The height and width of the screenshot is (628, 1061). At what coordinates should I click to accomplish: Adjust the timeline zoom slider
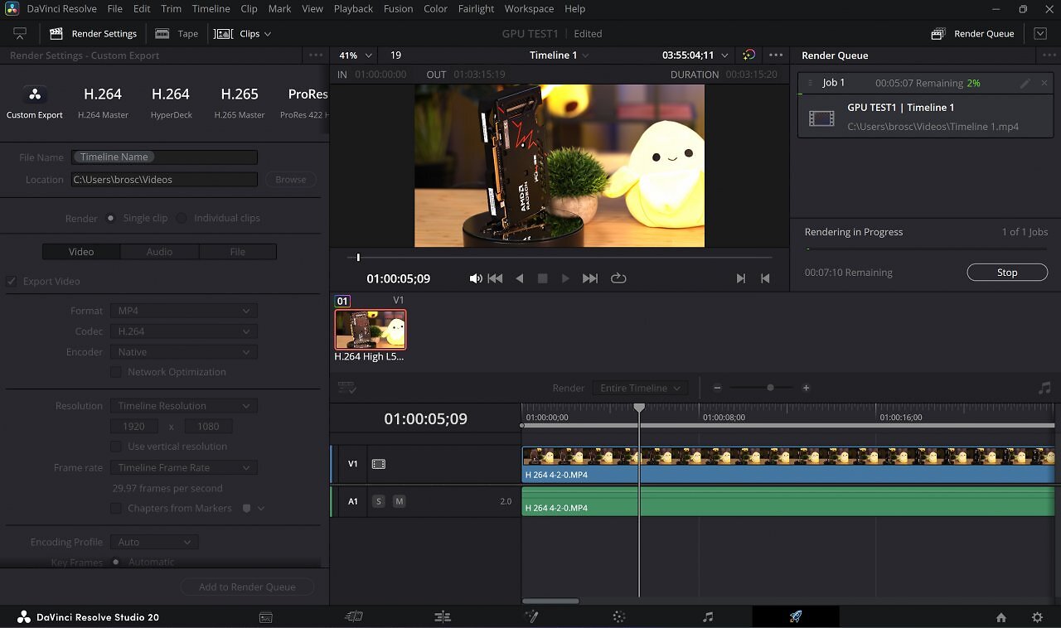pos(770,388)
